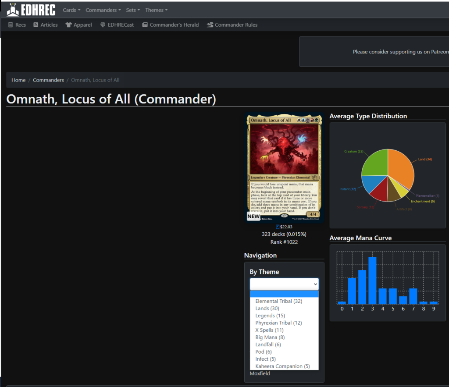Click the card shop icon beside $22.03
Image resolution: width=449 pixels, height=387 pixels.
click(278, 227)
